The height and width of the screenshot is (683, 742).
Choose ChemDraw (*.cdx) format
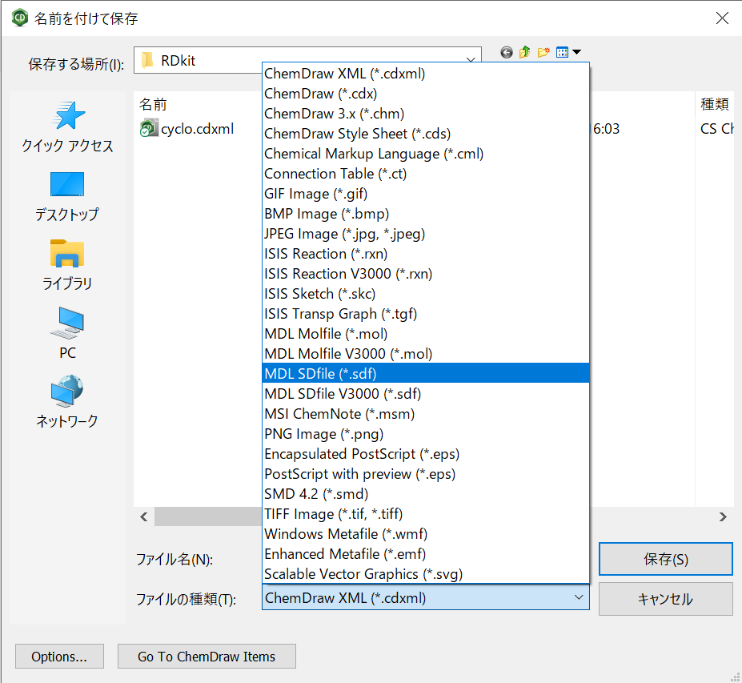coord(425,94)
